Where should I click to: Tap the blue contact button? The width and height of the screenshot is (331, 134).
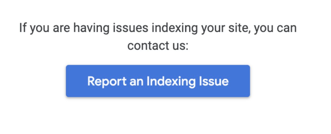tap(158, 81)
